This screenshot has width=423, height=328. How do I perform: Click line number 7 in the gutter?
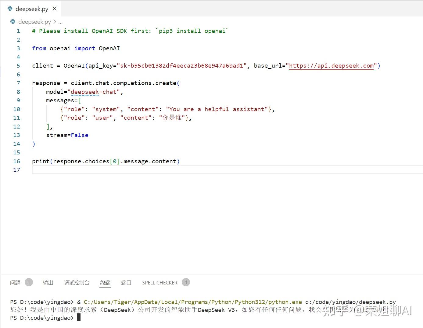[x=18, y=83]
